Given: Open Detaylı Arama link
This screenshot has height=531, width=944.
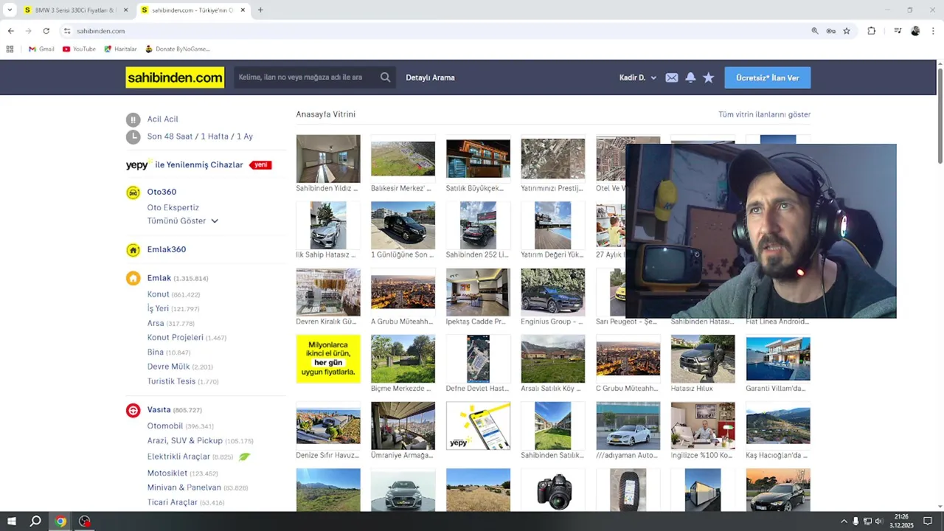Looking at the screenshot, I should 430,77.
